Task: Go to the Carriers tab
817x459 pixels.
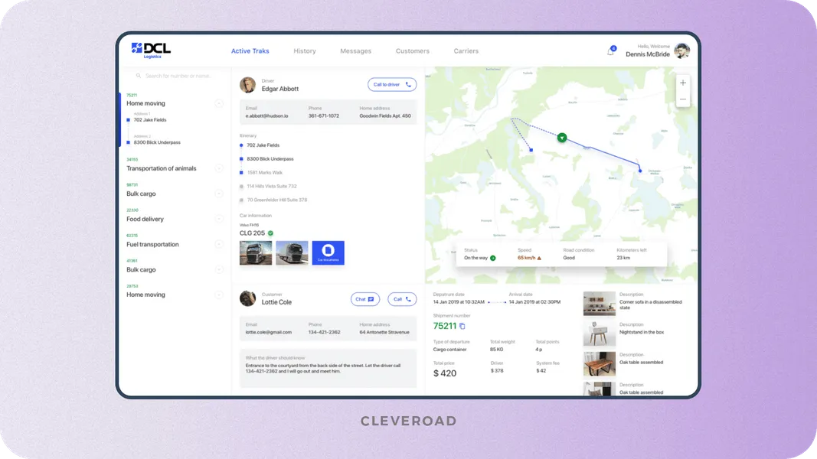Action: 466,51
